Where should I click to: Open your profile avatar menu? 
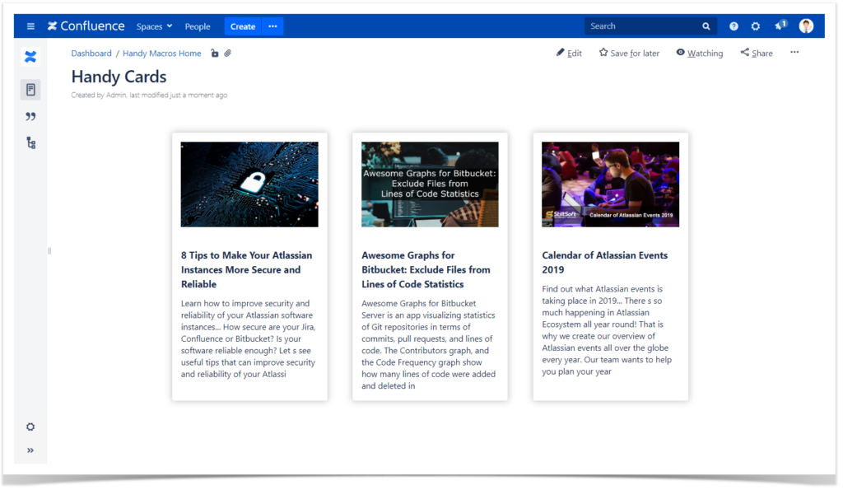click(x=805, y=26)
